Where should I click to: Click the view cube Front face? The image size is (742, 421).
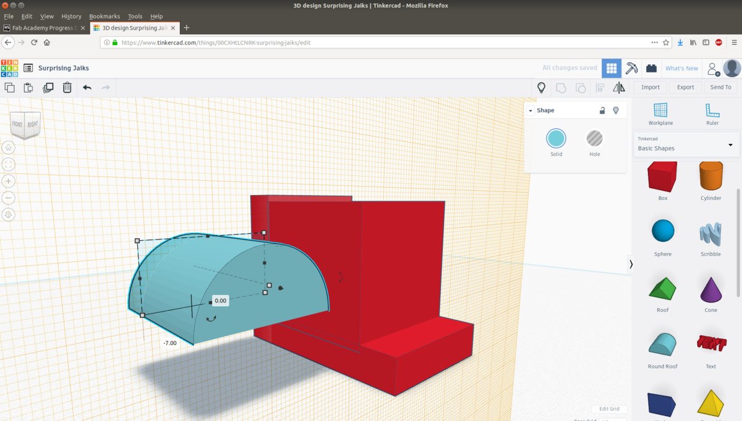17,125
